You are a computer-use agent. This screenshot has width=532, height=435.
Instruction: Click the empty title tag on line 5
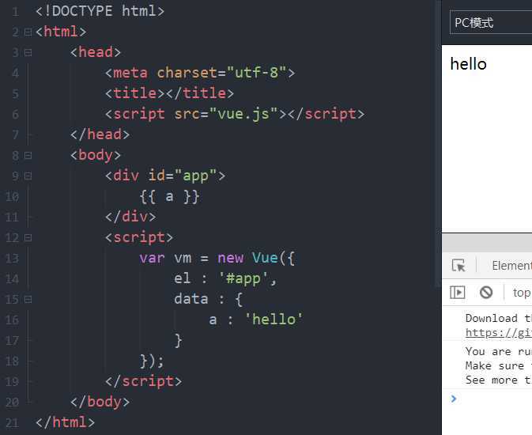point(169,93)
